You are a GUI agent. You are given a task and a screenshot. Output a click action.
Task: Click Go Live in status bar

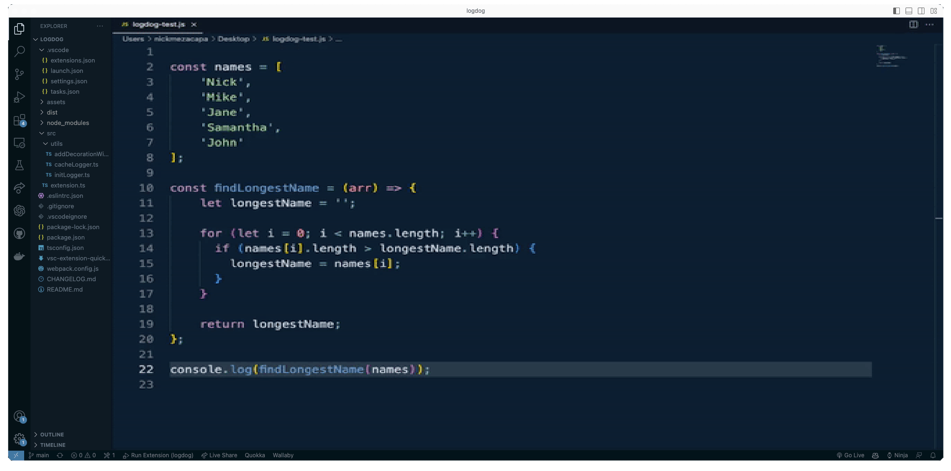851,455
